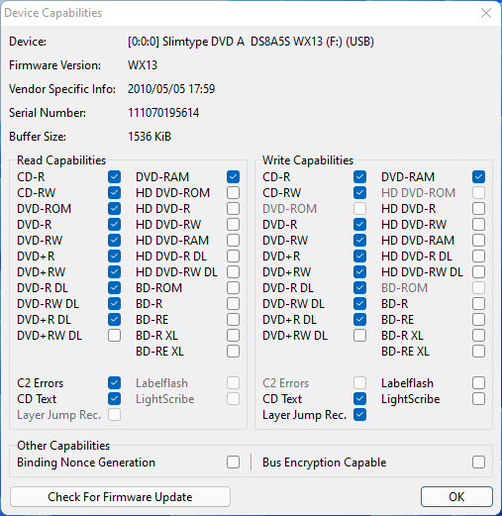
Task: Close the Device Capabilities dialog
Action: point(486,13)
